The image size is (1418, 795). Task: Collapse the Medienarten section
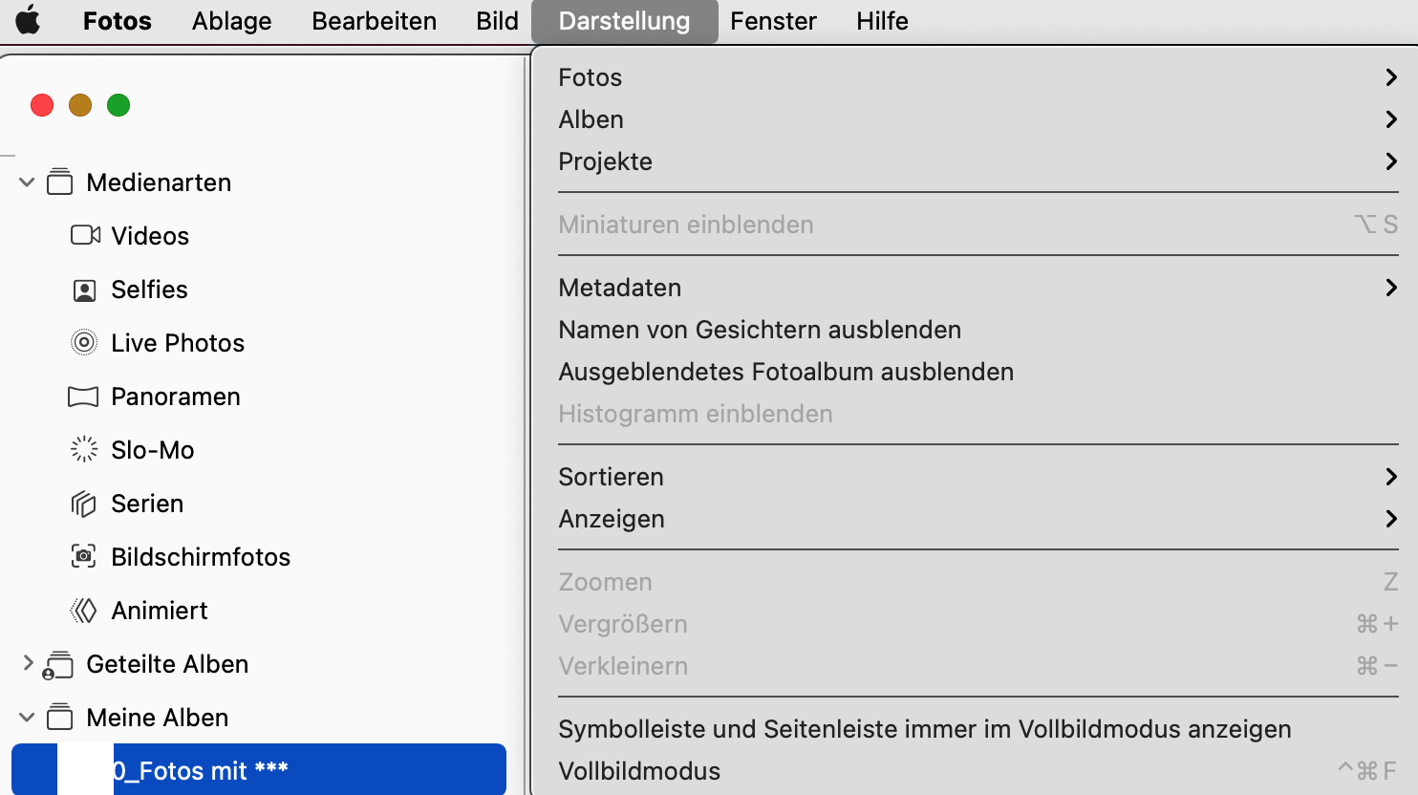[x=27, y=182]
